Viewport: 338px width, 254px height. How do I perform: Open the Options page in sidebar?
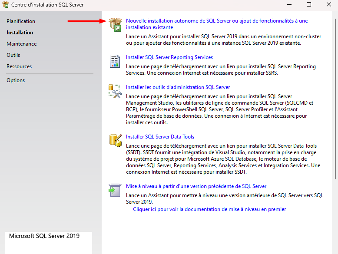16,80
